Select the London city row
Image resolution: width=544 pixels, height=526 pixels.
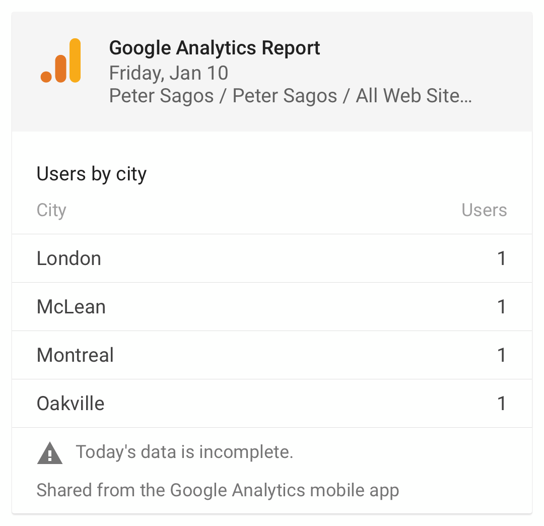pyautogui.click(x=272, y=258)
